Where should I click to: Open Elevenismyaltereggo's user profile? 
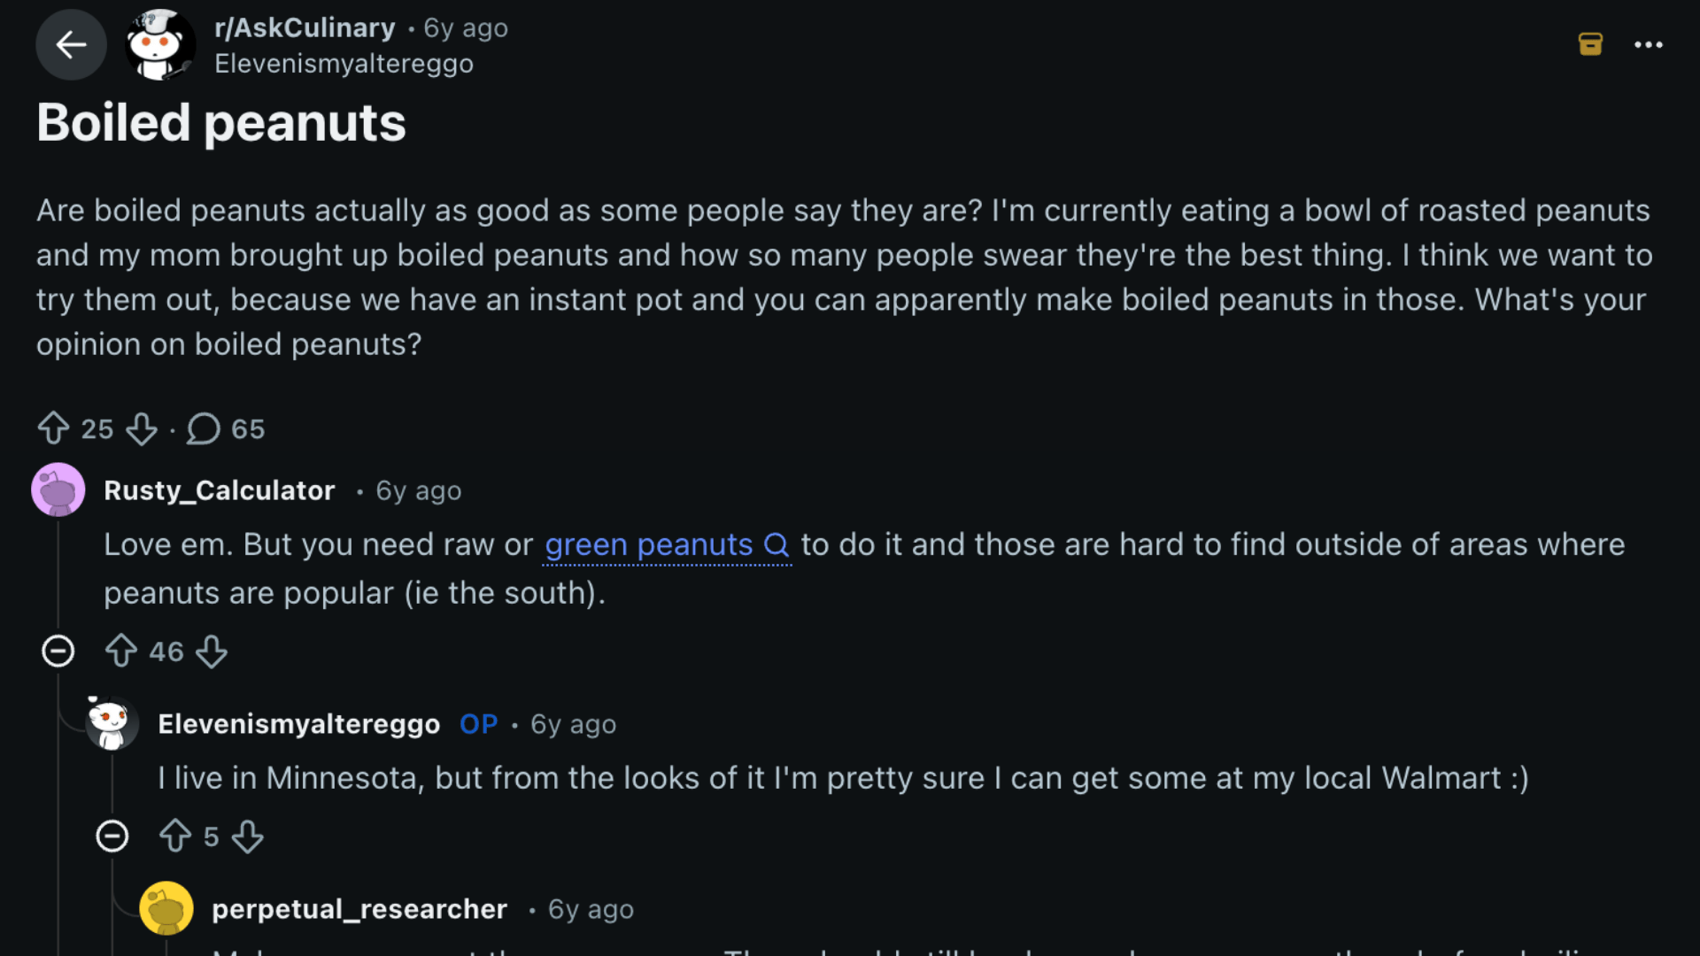click(299, 723)
